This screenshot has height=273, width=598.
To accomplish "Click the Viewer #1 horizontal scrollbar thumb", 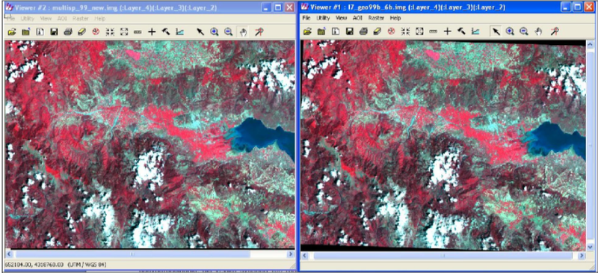I will 443,256.
